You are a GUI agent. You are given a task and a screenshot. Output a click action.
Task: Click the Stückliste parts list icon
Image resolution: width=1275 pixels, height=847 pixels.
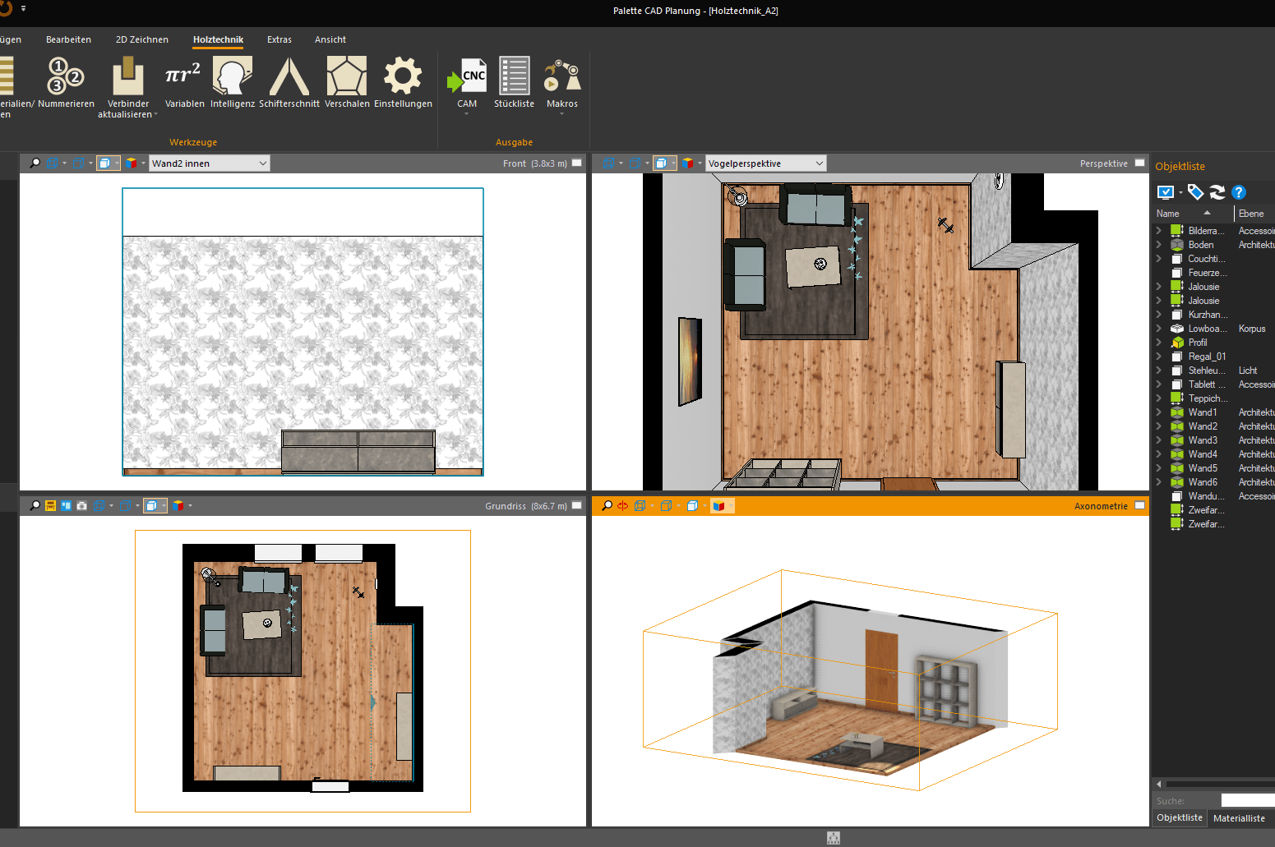[x=514, y=81]
